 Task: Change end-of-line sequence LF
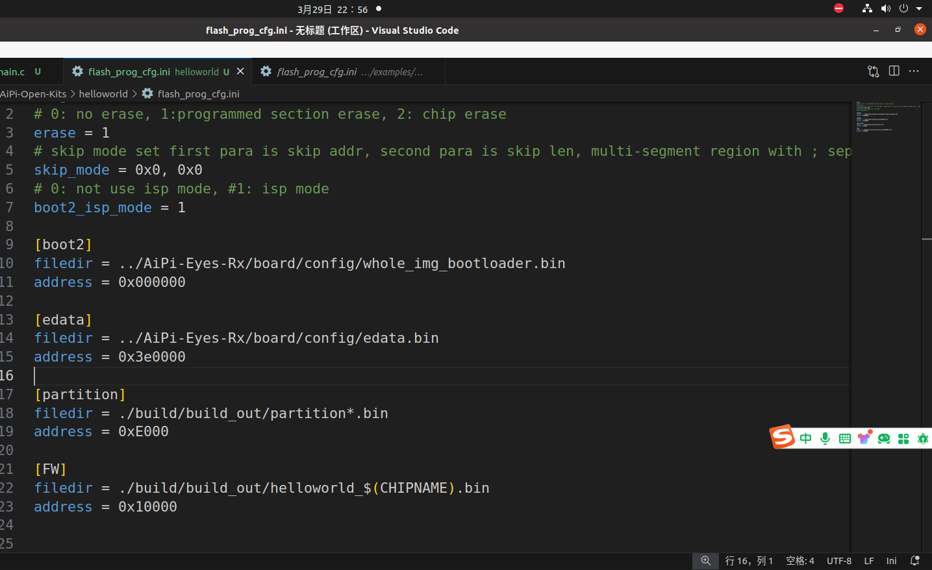[868, 561]
